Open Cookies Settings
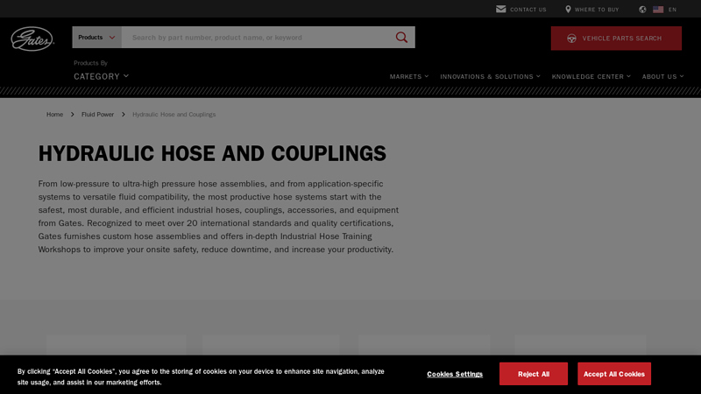 [x=455, y=374]
